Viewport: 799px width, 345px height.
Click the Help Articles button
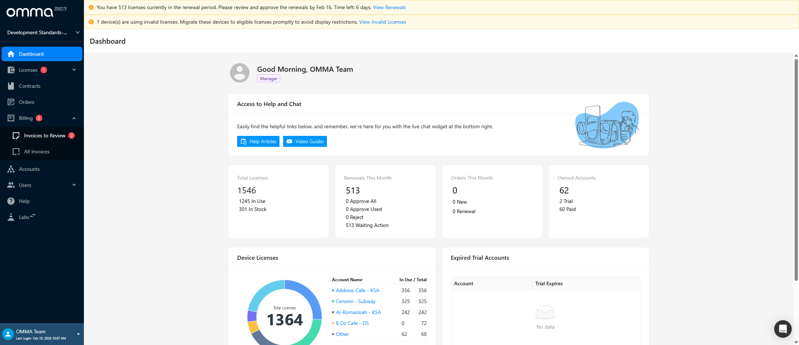pos(258,141)
